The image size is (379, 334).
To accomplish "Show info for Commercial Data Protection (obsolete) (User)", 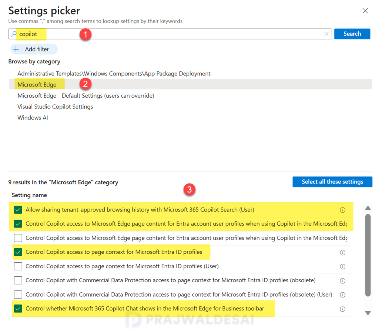I will (x=342, y=295).
